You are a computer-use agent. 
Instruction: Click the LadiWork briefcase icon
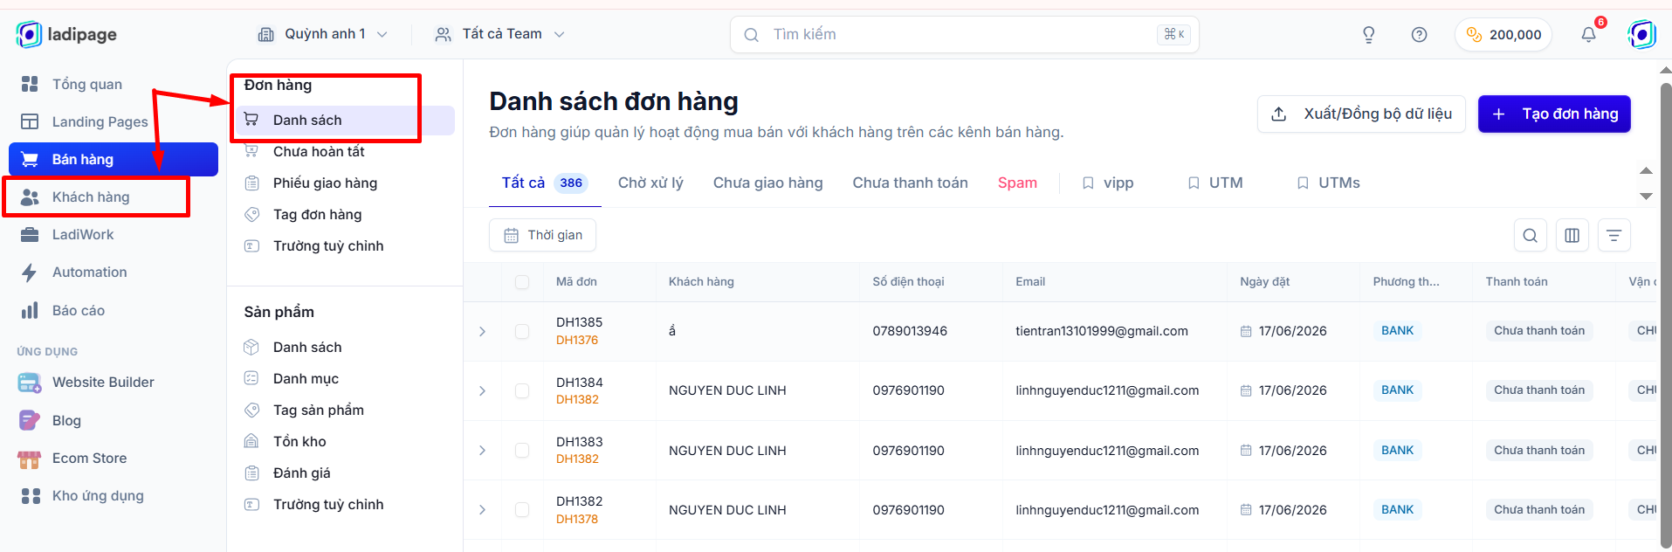pyautogui.click(x=30, y=235)
